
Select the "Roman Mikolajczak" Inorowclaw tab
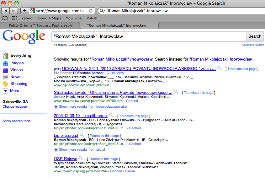coord(119,25)
